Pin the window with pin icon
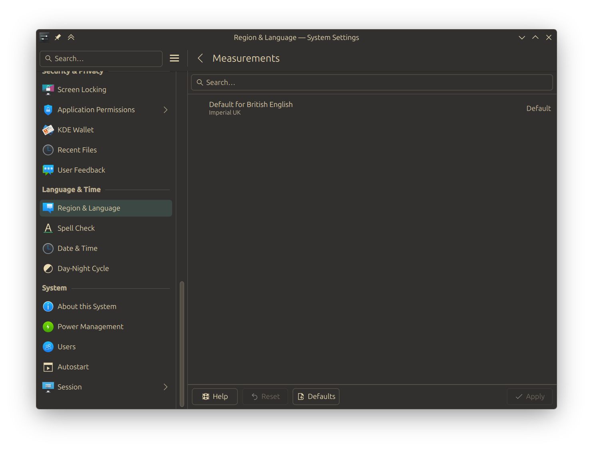 58,37
